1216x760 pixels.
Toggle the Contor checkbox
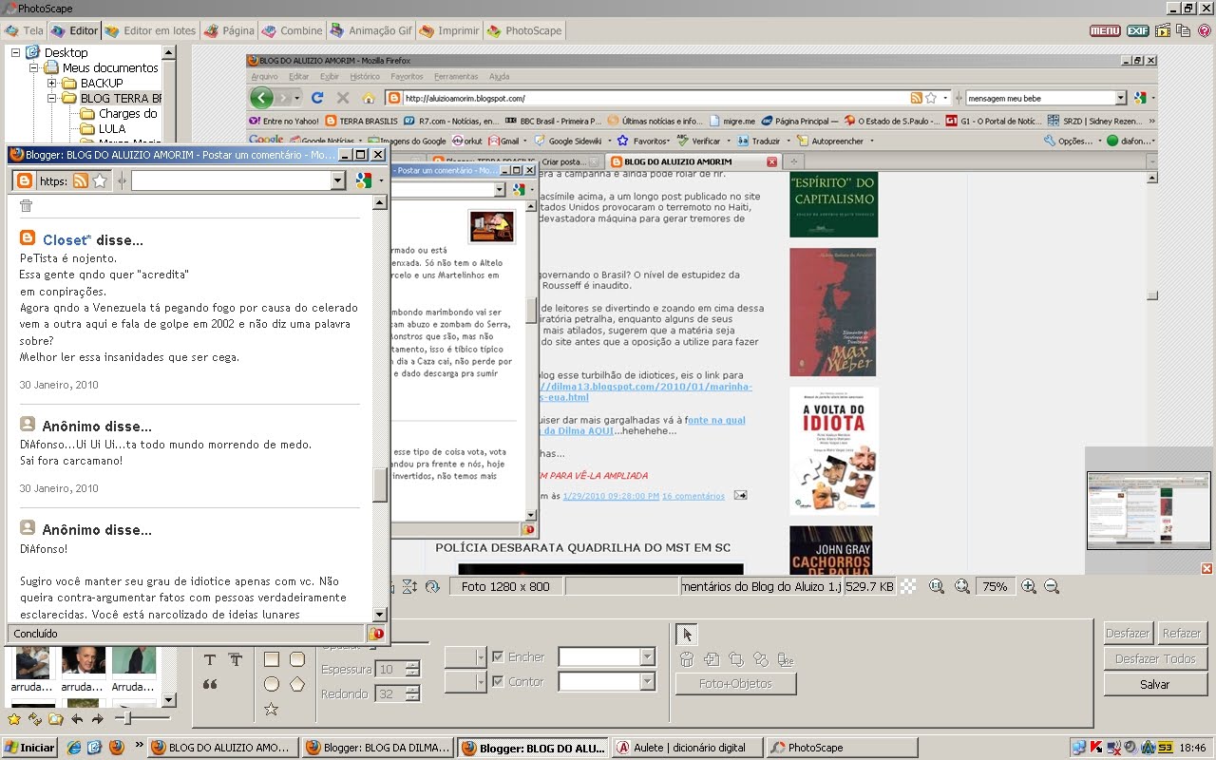(x=498, y=680)
